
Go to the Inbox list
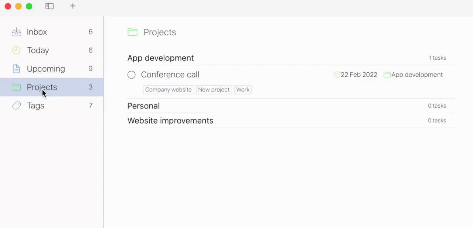[x=52, y=32]
